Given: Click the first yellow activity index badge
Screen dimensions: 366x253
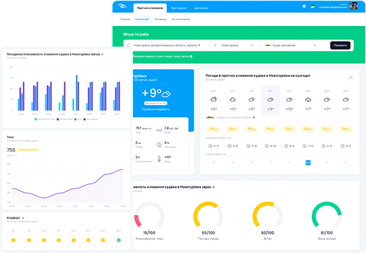Looking at the screenshot, I should tap(214, 129).
